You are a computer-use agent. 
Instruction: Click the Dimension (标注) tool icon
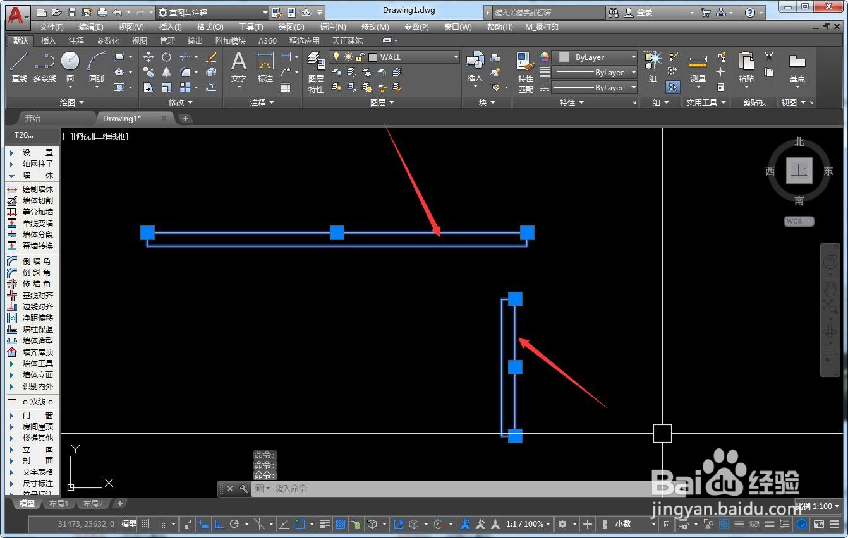(265, 62)
